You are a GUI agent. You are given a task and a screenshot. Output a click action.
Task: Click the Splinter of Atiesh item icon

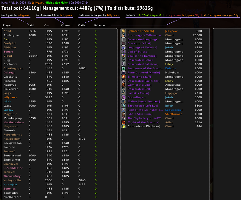click(x=123, y=31)
